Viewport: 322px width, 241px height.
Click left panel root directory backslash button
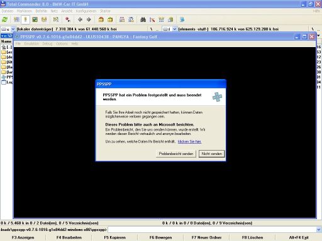pyautogui.click(x=152, y=29)
